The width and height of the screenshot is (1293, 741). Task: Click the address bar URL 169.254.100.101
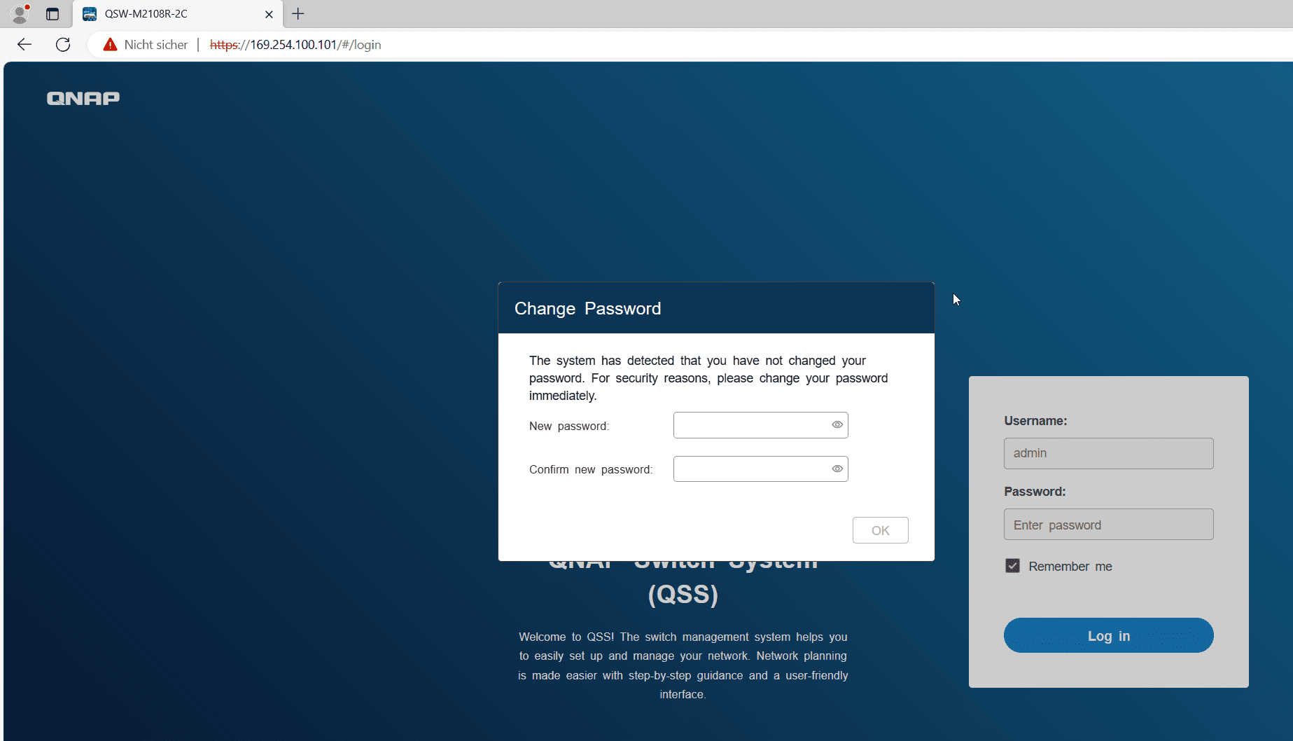(x=295, y=45)
